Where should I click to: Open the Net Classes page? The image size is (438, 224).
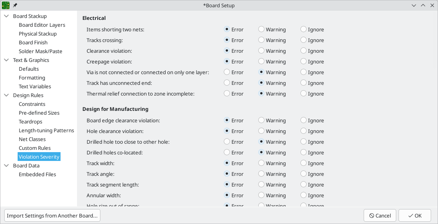[x=32, y=139]
